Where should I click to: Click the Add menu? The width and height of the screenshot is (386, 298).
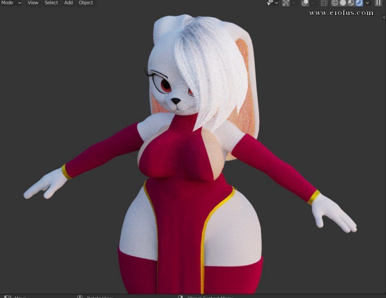click(x=68, y=3)
